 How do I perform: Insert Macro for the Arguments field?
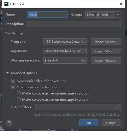click(106, 51)
